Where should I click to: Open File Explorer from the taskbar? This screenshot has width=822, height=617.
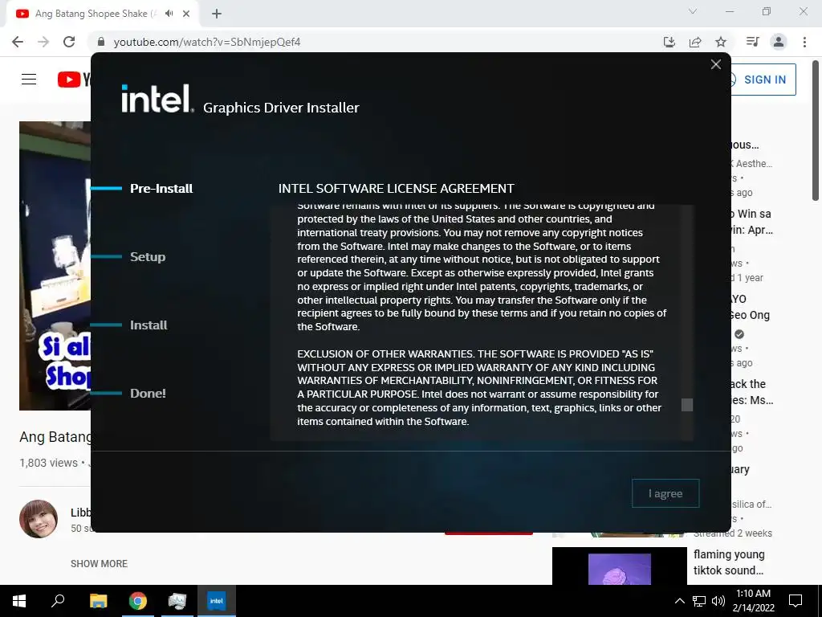(x=98, y=601)
